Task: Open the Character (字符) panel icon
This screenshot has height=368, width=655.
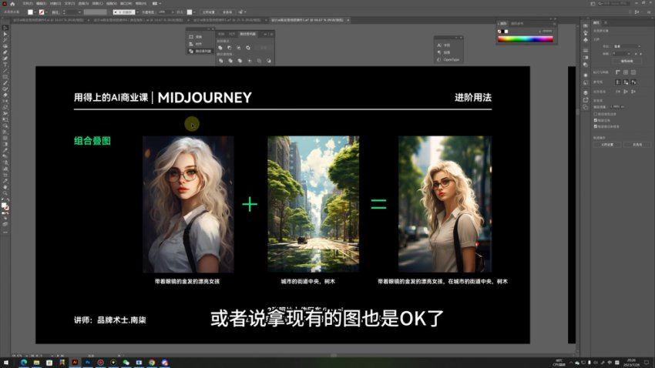Action: click(439, 45)
